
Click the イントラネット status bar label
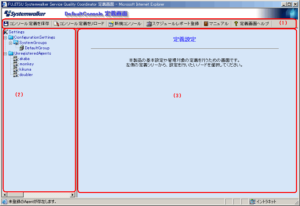[266, 202]
